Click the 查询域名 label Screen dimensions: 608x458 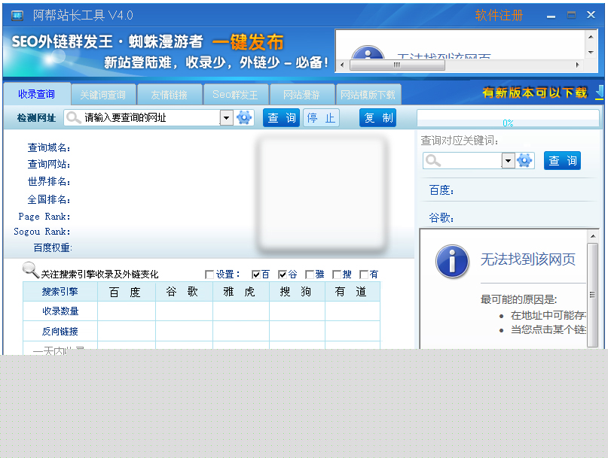[x=49, y=147]
